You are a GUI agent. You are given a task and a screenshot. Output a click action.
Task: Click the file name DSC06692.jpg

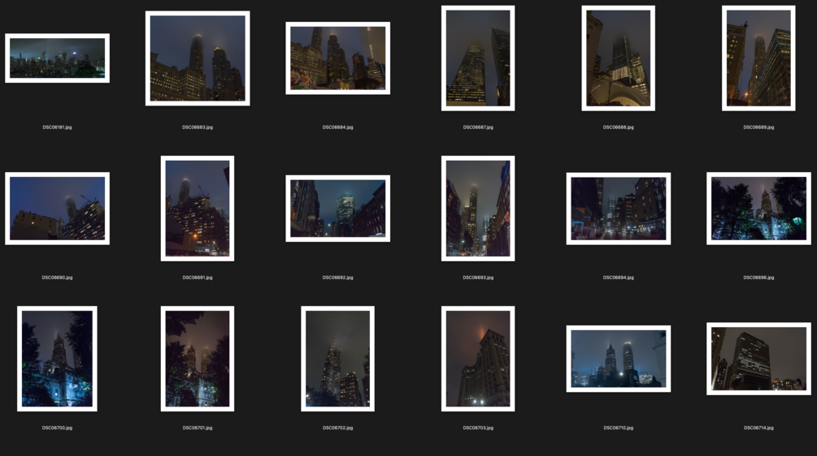tap(337, 277)
